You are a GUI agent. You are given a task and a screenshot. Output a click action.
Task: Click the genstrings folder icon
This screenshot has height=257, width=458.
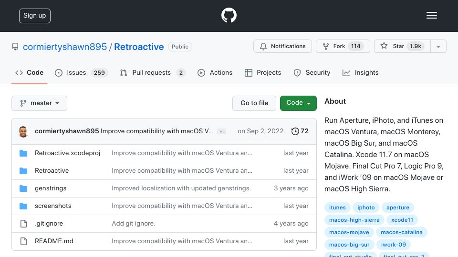(x=23, y=188)
